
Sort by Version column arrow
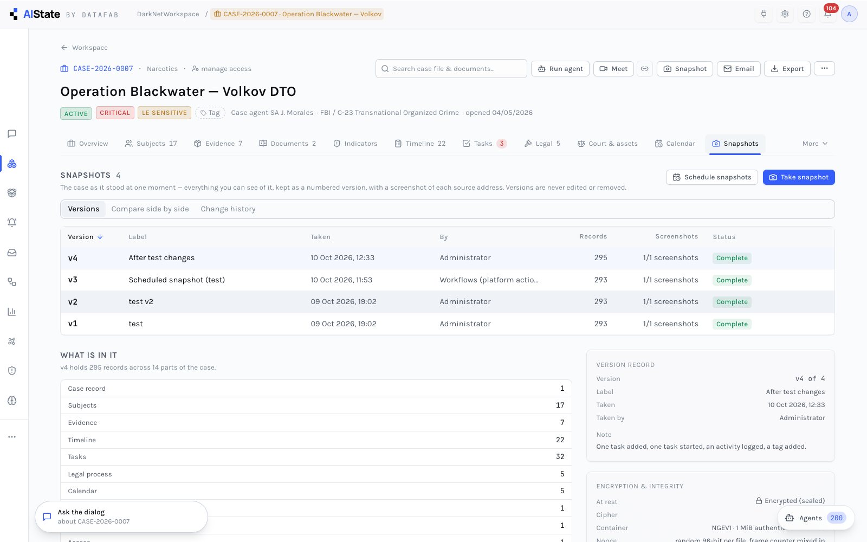coord(100,237)
